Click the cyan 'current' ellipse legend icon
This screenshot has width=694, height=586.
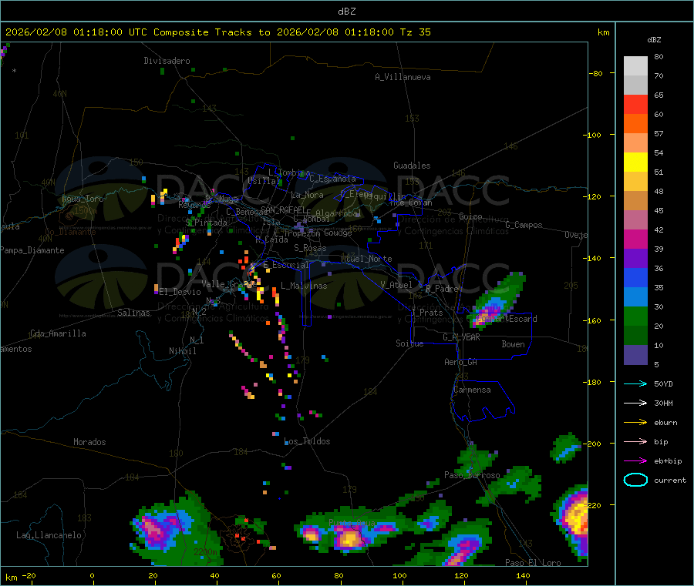635,480
